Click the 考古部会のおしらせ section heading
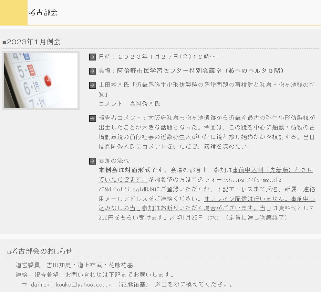 click(40, 251)
